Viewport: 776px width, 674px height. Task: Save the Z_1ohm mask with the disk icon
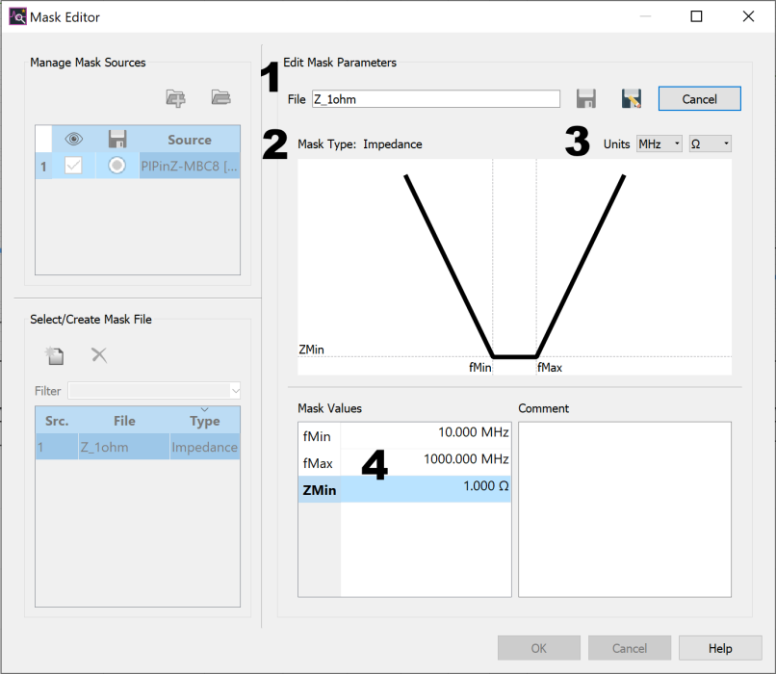pos(585,98)
